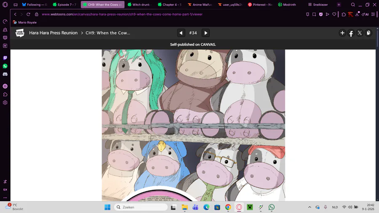
Task: Click the CH9: When the Cow… episode title
Action: [x=107, y=33]
